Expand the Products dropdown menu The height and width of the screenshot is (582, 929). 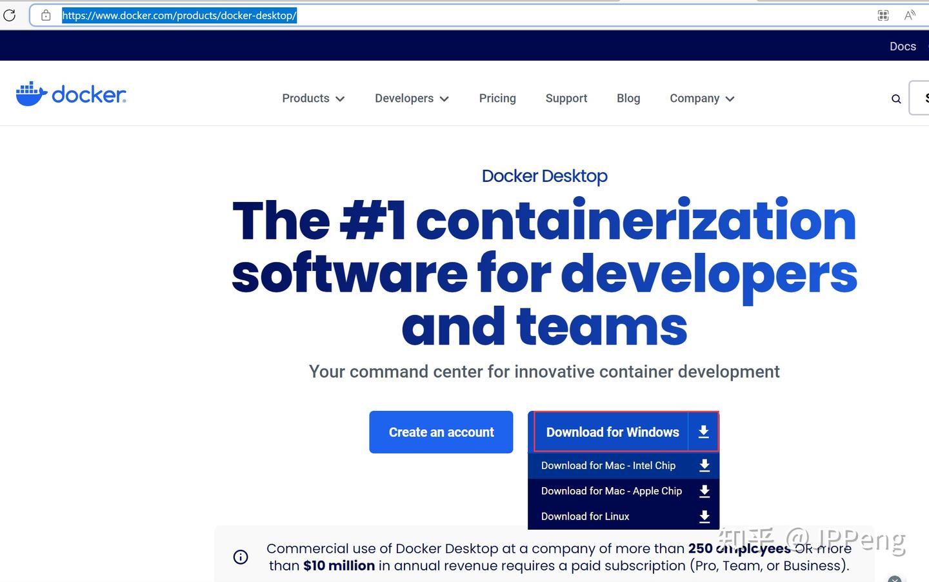(x=313, y=98)
